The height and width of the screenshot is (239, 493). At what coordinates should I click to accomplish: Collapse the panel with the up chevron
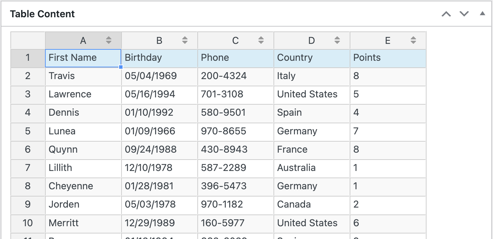point(446,14)
